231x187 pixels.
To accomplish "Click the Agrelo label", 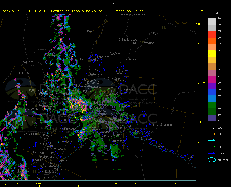I will (69, 120).
